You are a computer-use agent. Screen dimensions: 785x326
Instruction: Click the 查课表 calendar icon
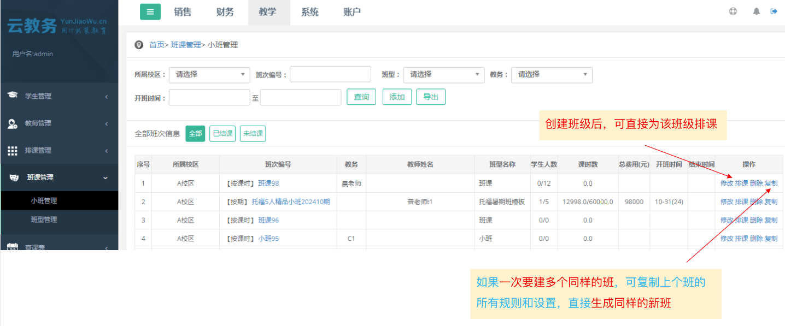click(12, 247)
